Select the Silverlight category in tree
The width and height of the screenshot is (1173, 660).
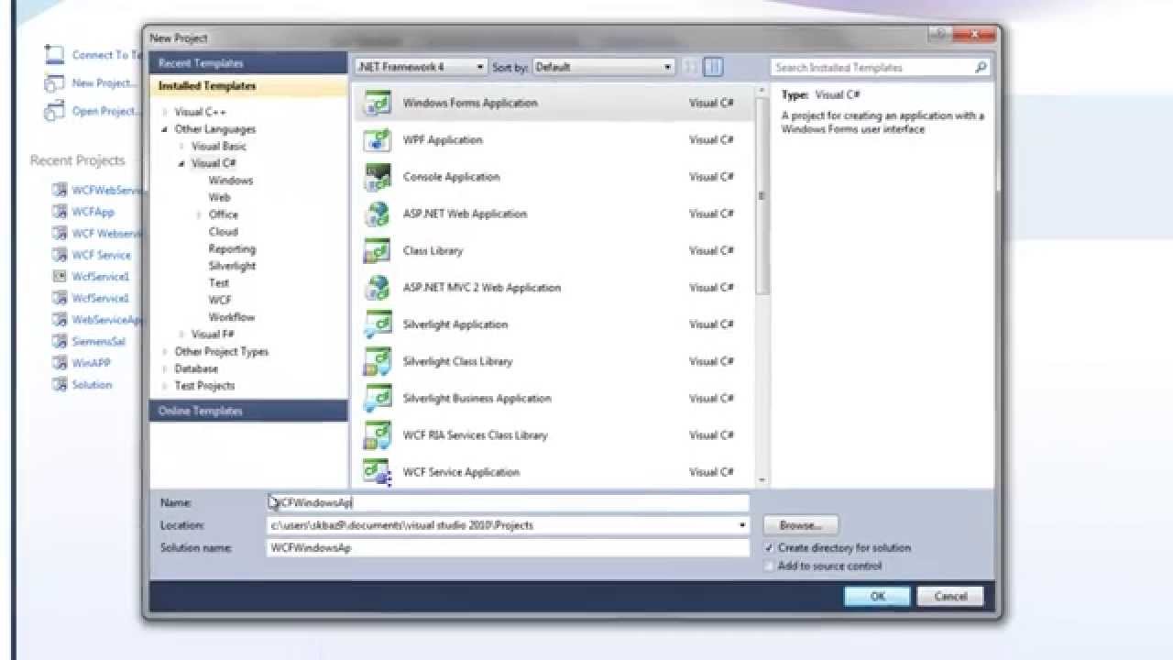[x=232, y=266]
